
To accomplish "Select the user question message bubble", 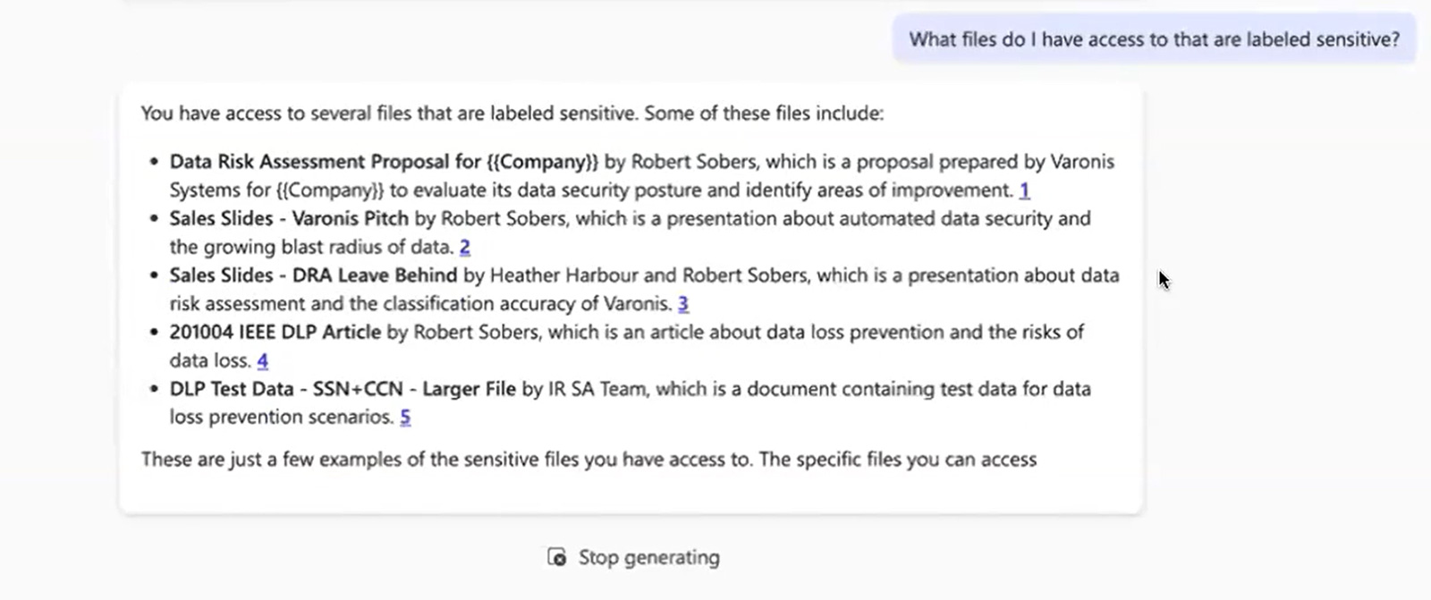I will [x=1154, y=39].
